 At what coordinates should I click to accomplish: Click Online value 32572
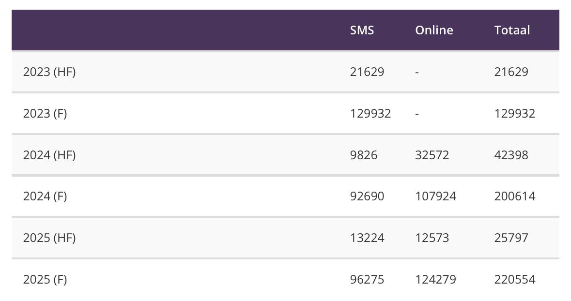tap(432, 155)
